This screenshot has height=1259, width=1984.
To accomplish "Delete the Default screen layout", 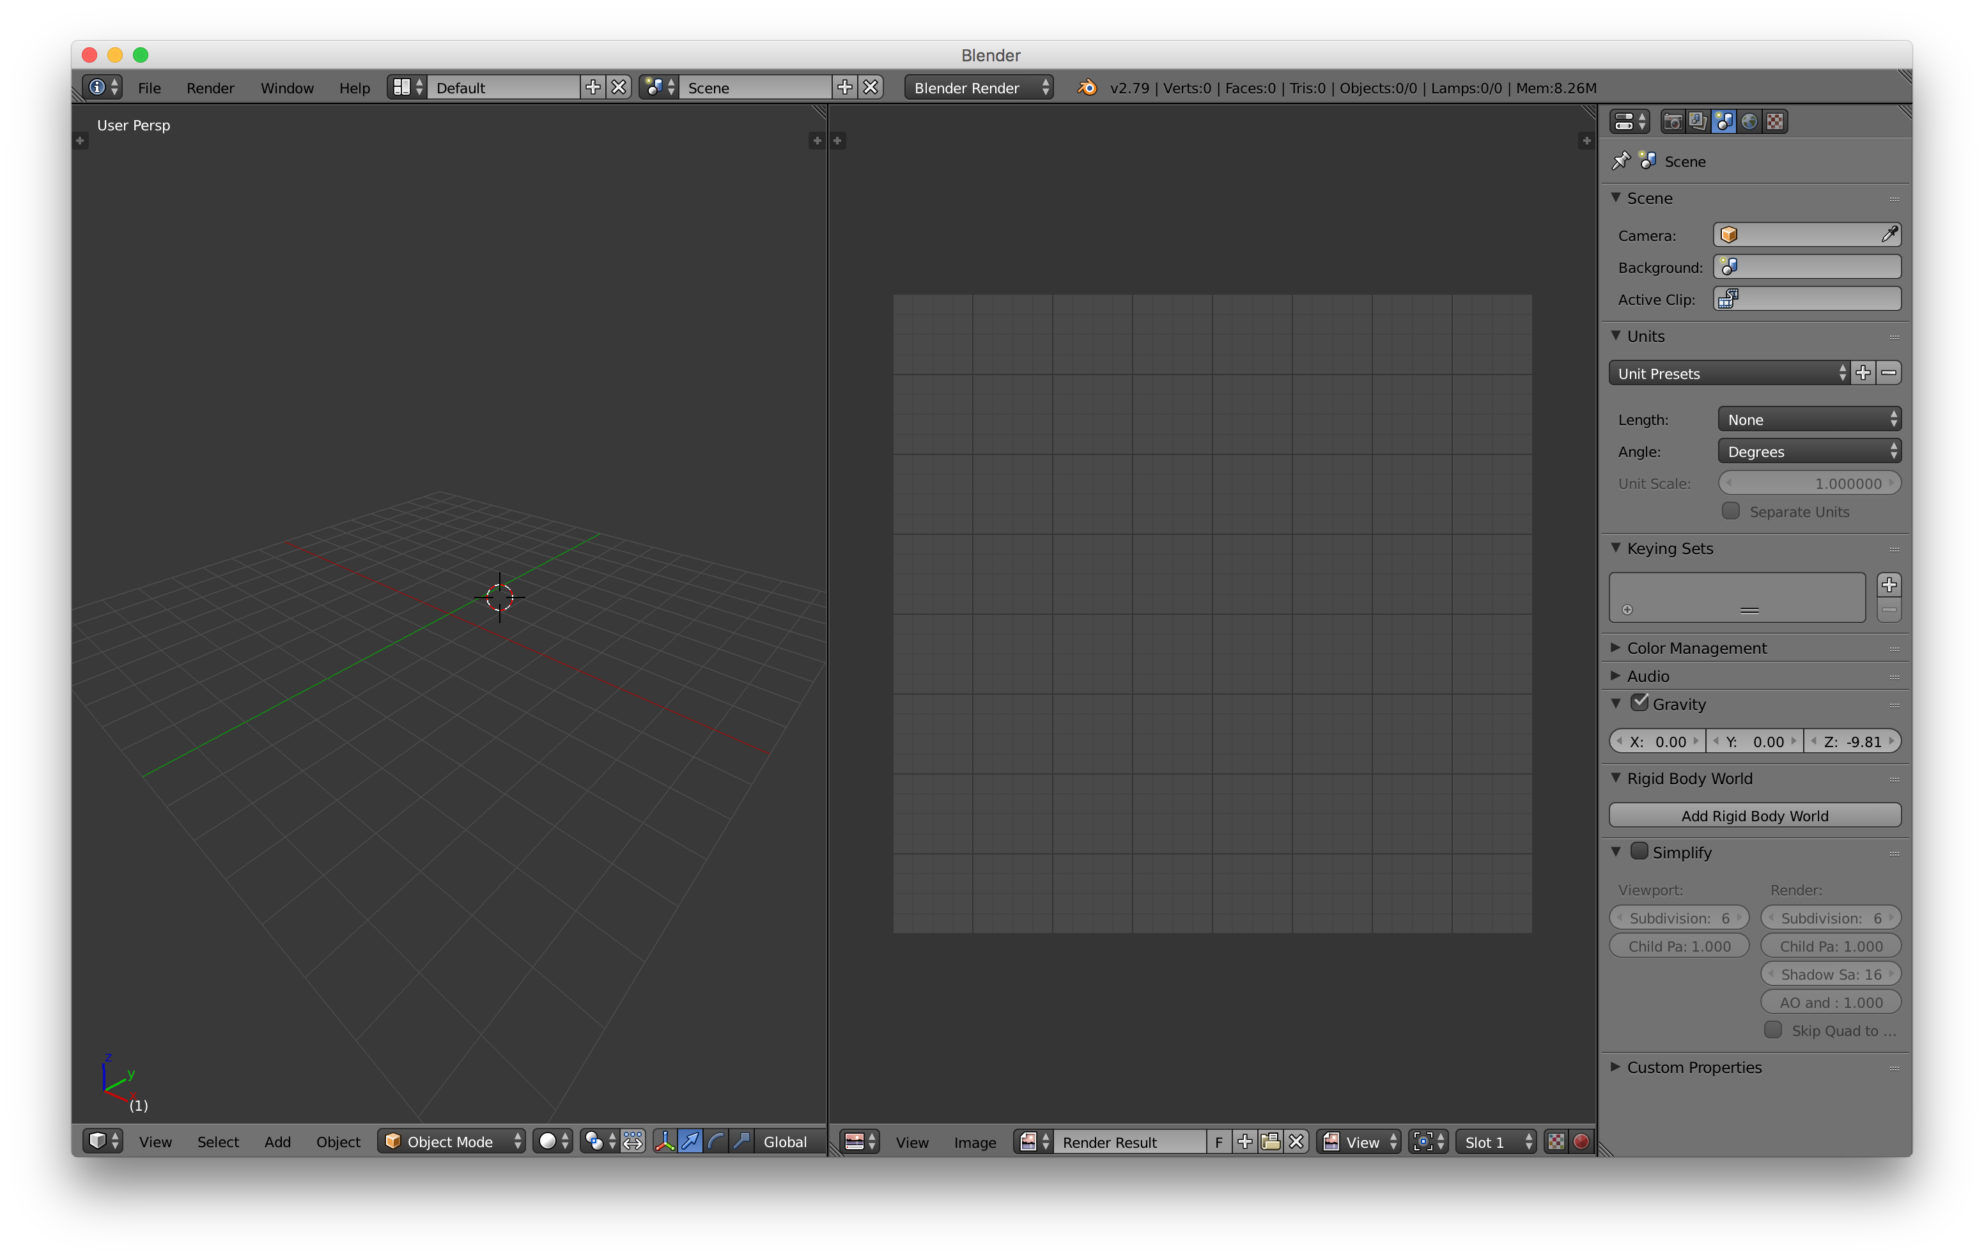I will pos(619,88).
